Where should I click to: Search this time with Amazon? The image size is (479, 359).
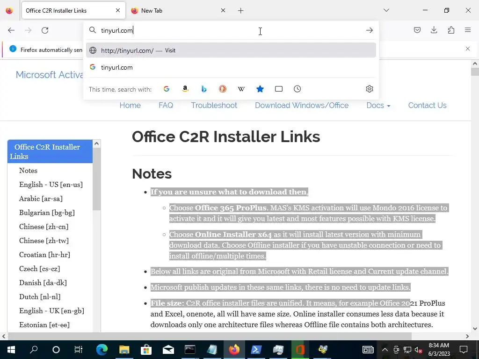pos(185,89)
